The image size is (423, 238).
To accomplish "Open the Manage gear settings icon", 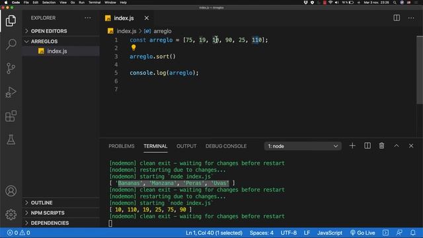I will click(x=11, y=214).
